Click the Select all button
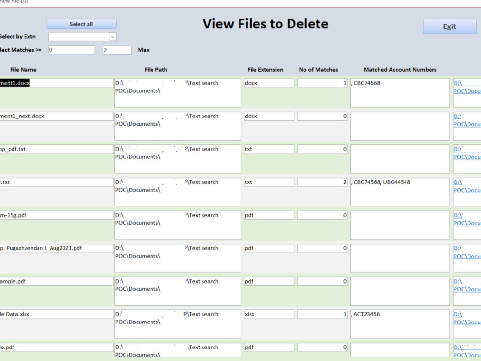481x361 pixels. click(81, 24)
